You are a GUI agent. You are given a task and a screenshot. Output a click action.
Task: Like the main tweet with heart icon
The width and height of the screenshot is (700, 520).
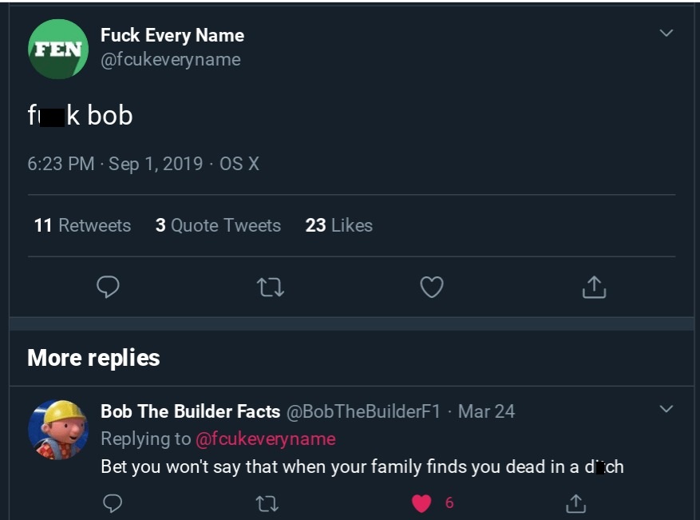click(x=432, y=287)
